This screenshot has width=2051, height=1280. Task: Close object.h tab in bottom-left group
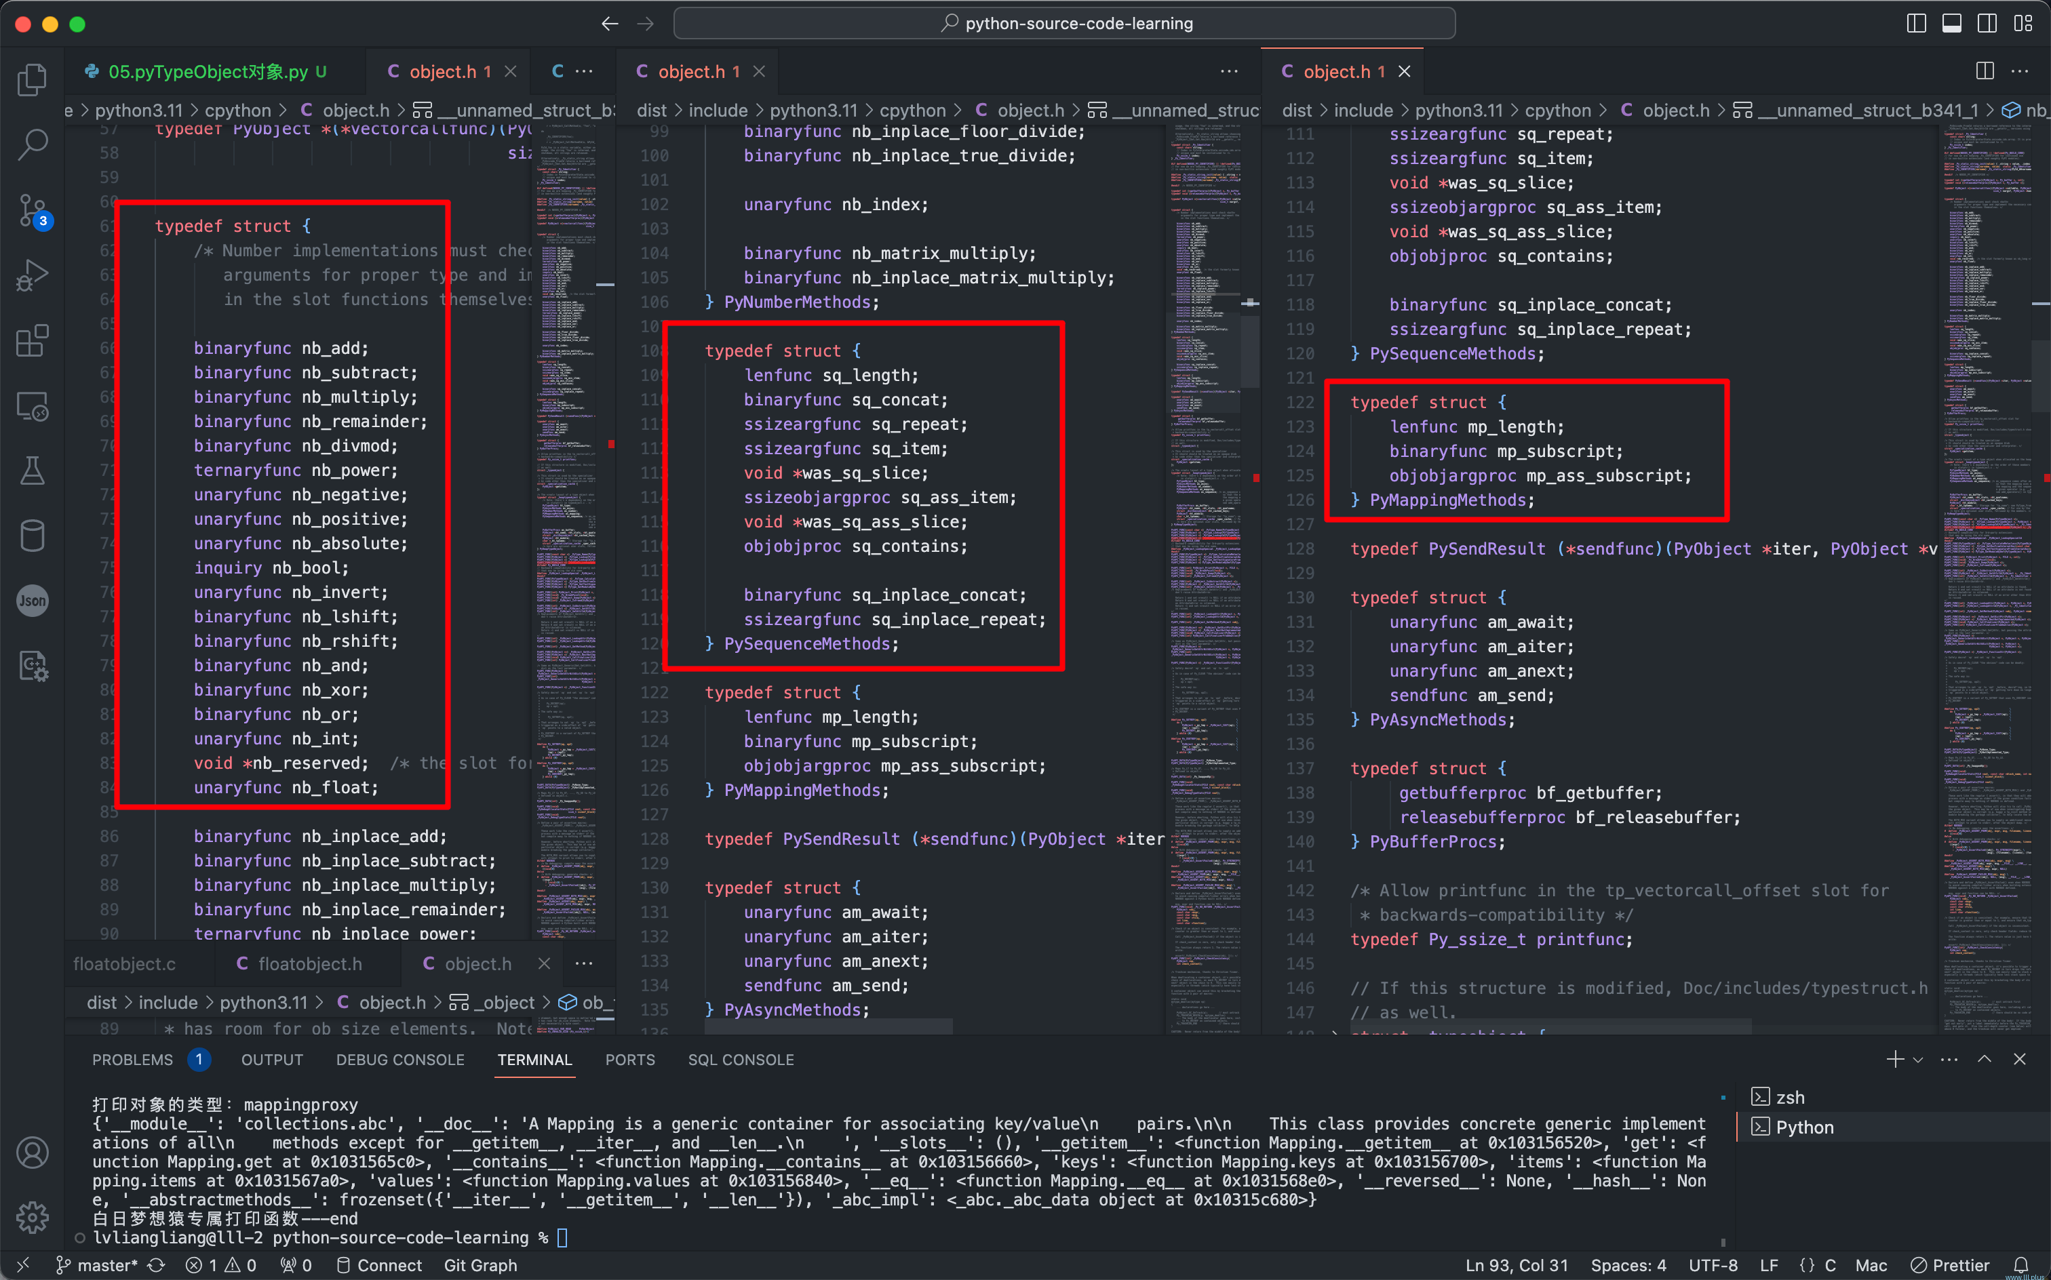click(544, 963)
